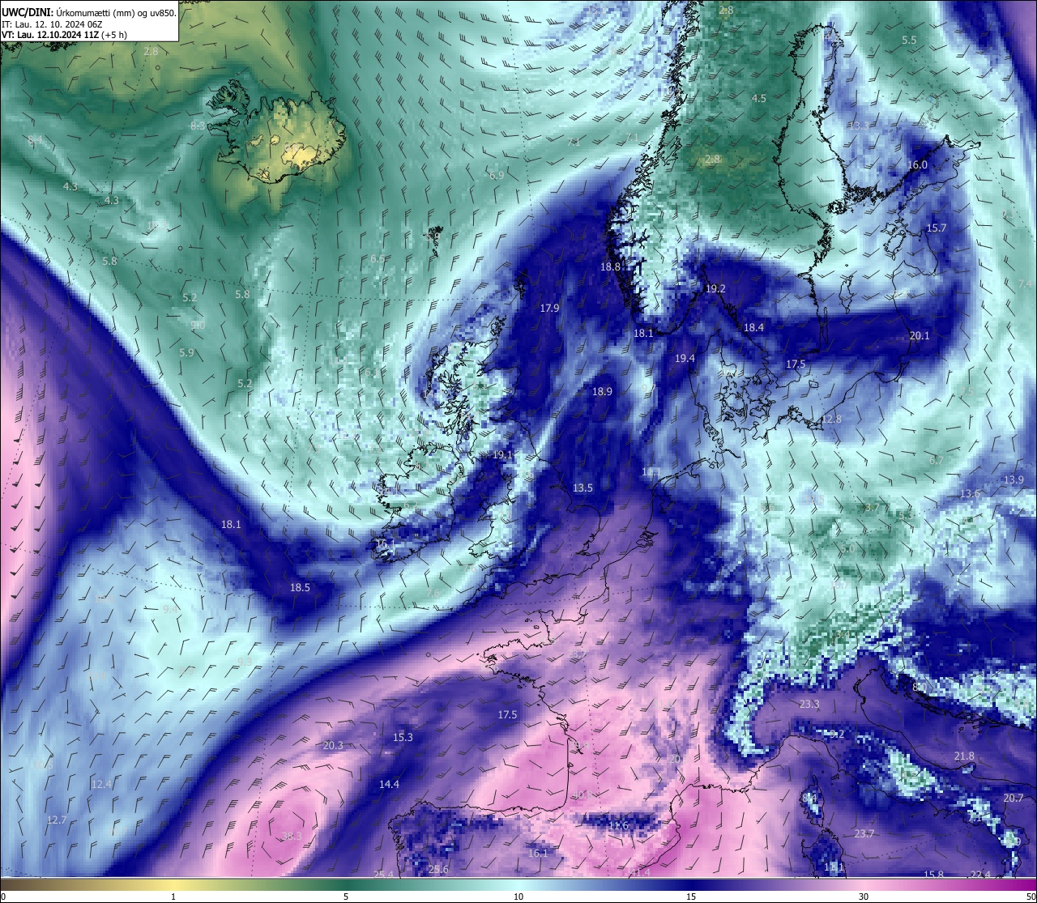This screenshot has width=1037, height=903.
Task: Click the map value "13.9"
Action: pyautogui.click(x=1014, y=479)
